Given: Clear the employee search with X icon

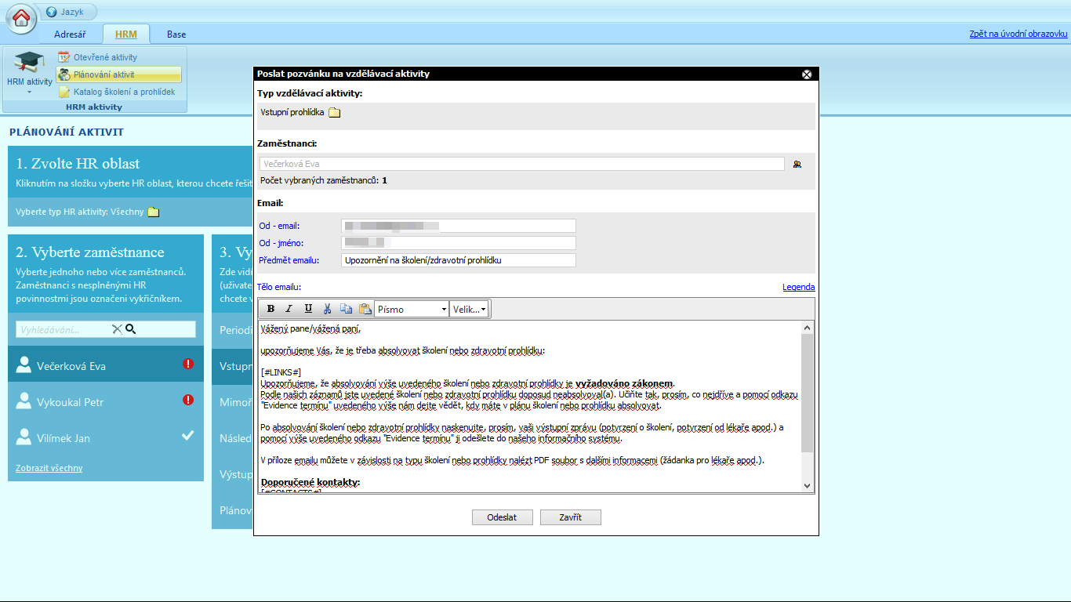Looking at the screenshot, I should point(117,329).
